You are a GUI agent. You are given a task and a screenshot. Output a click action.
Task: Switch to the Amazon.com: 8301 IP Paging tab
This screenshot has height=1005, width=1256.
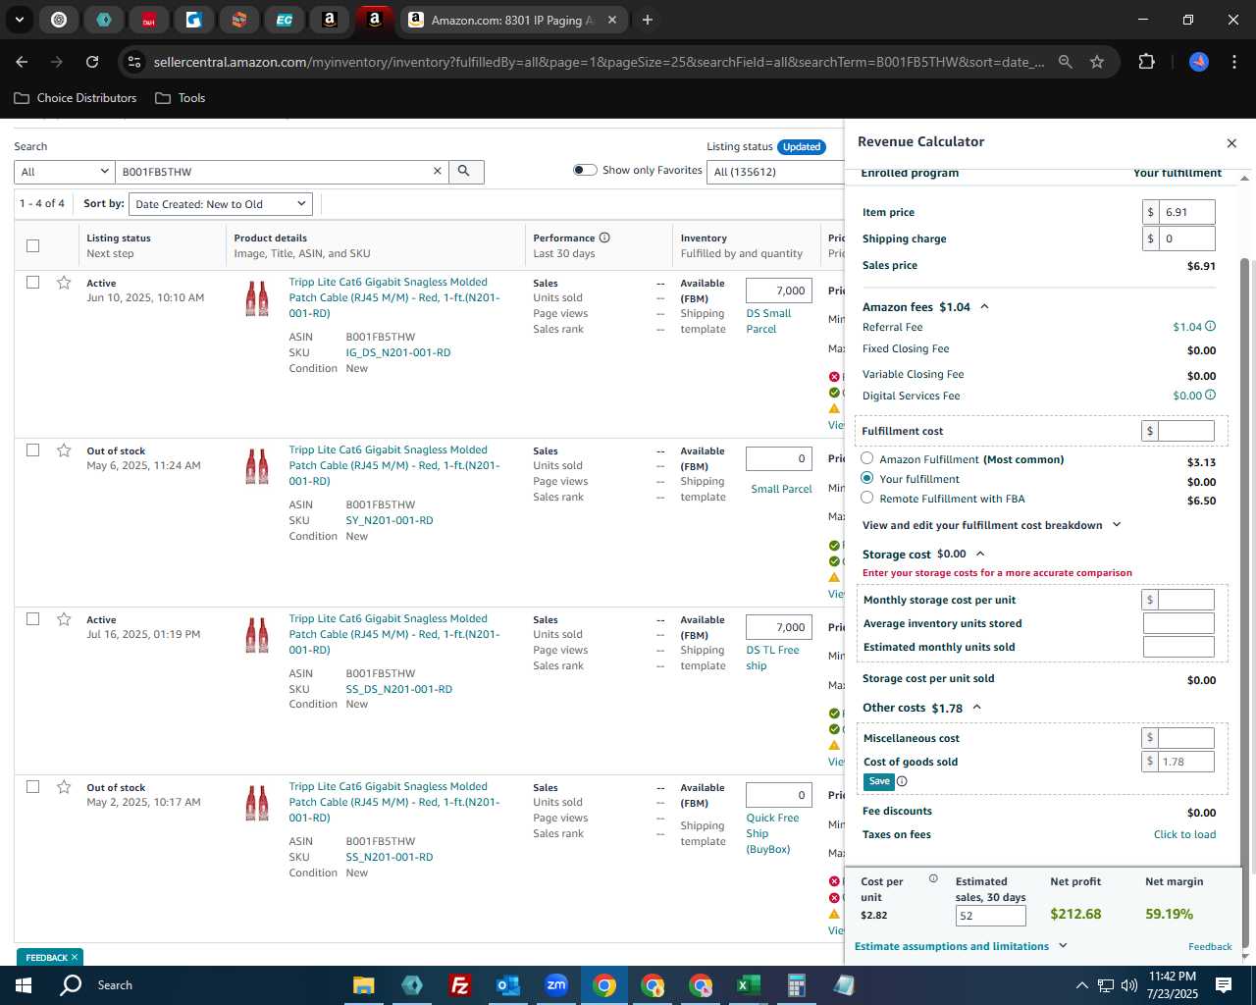click(x=514, y=20)
